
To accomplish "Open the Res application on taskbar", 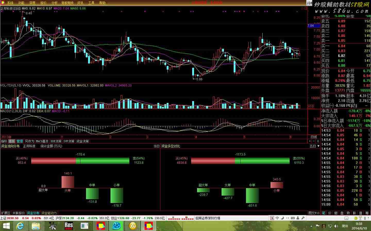I will (x=69, y=226).
